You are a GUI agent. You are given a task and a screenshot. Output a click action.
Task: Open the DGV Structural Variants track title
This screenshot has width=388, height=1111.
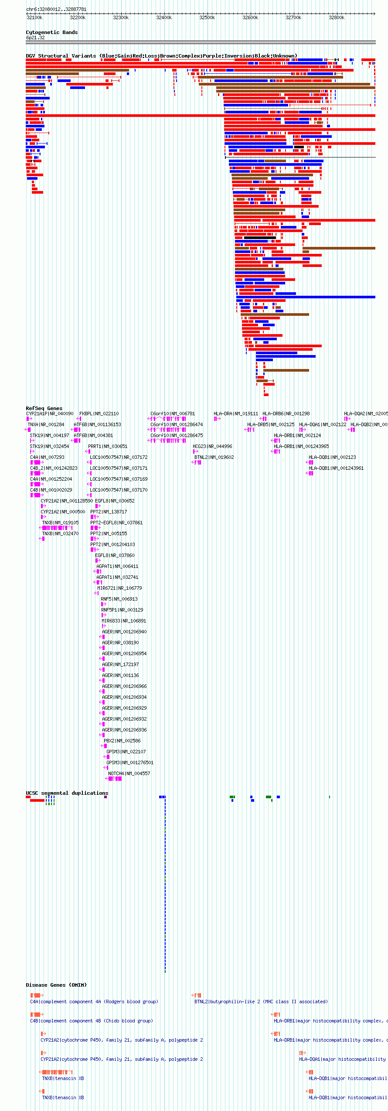point(161,56)
